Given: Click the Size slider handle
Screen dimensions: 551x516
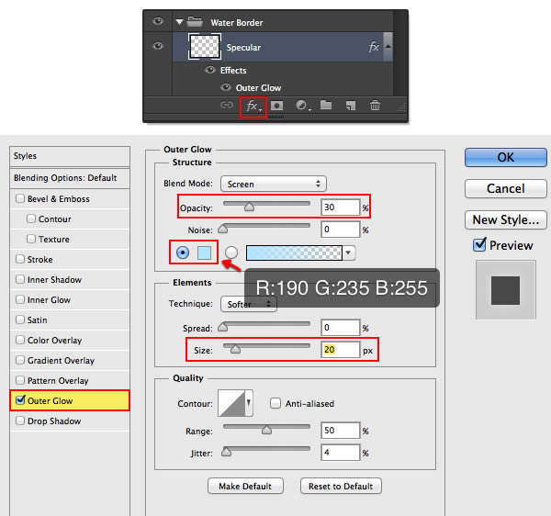Looking at the screenshot, I should [x=235, y=349].
